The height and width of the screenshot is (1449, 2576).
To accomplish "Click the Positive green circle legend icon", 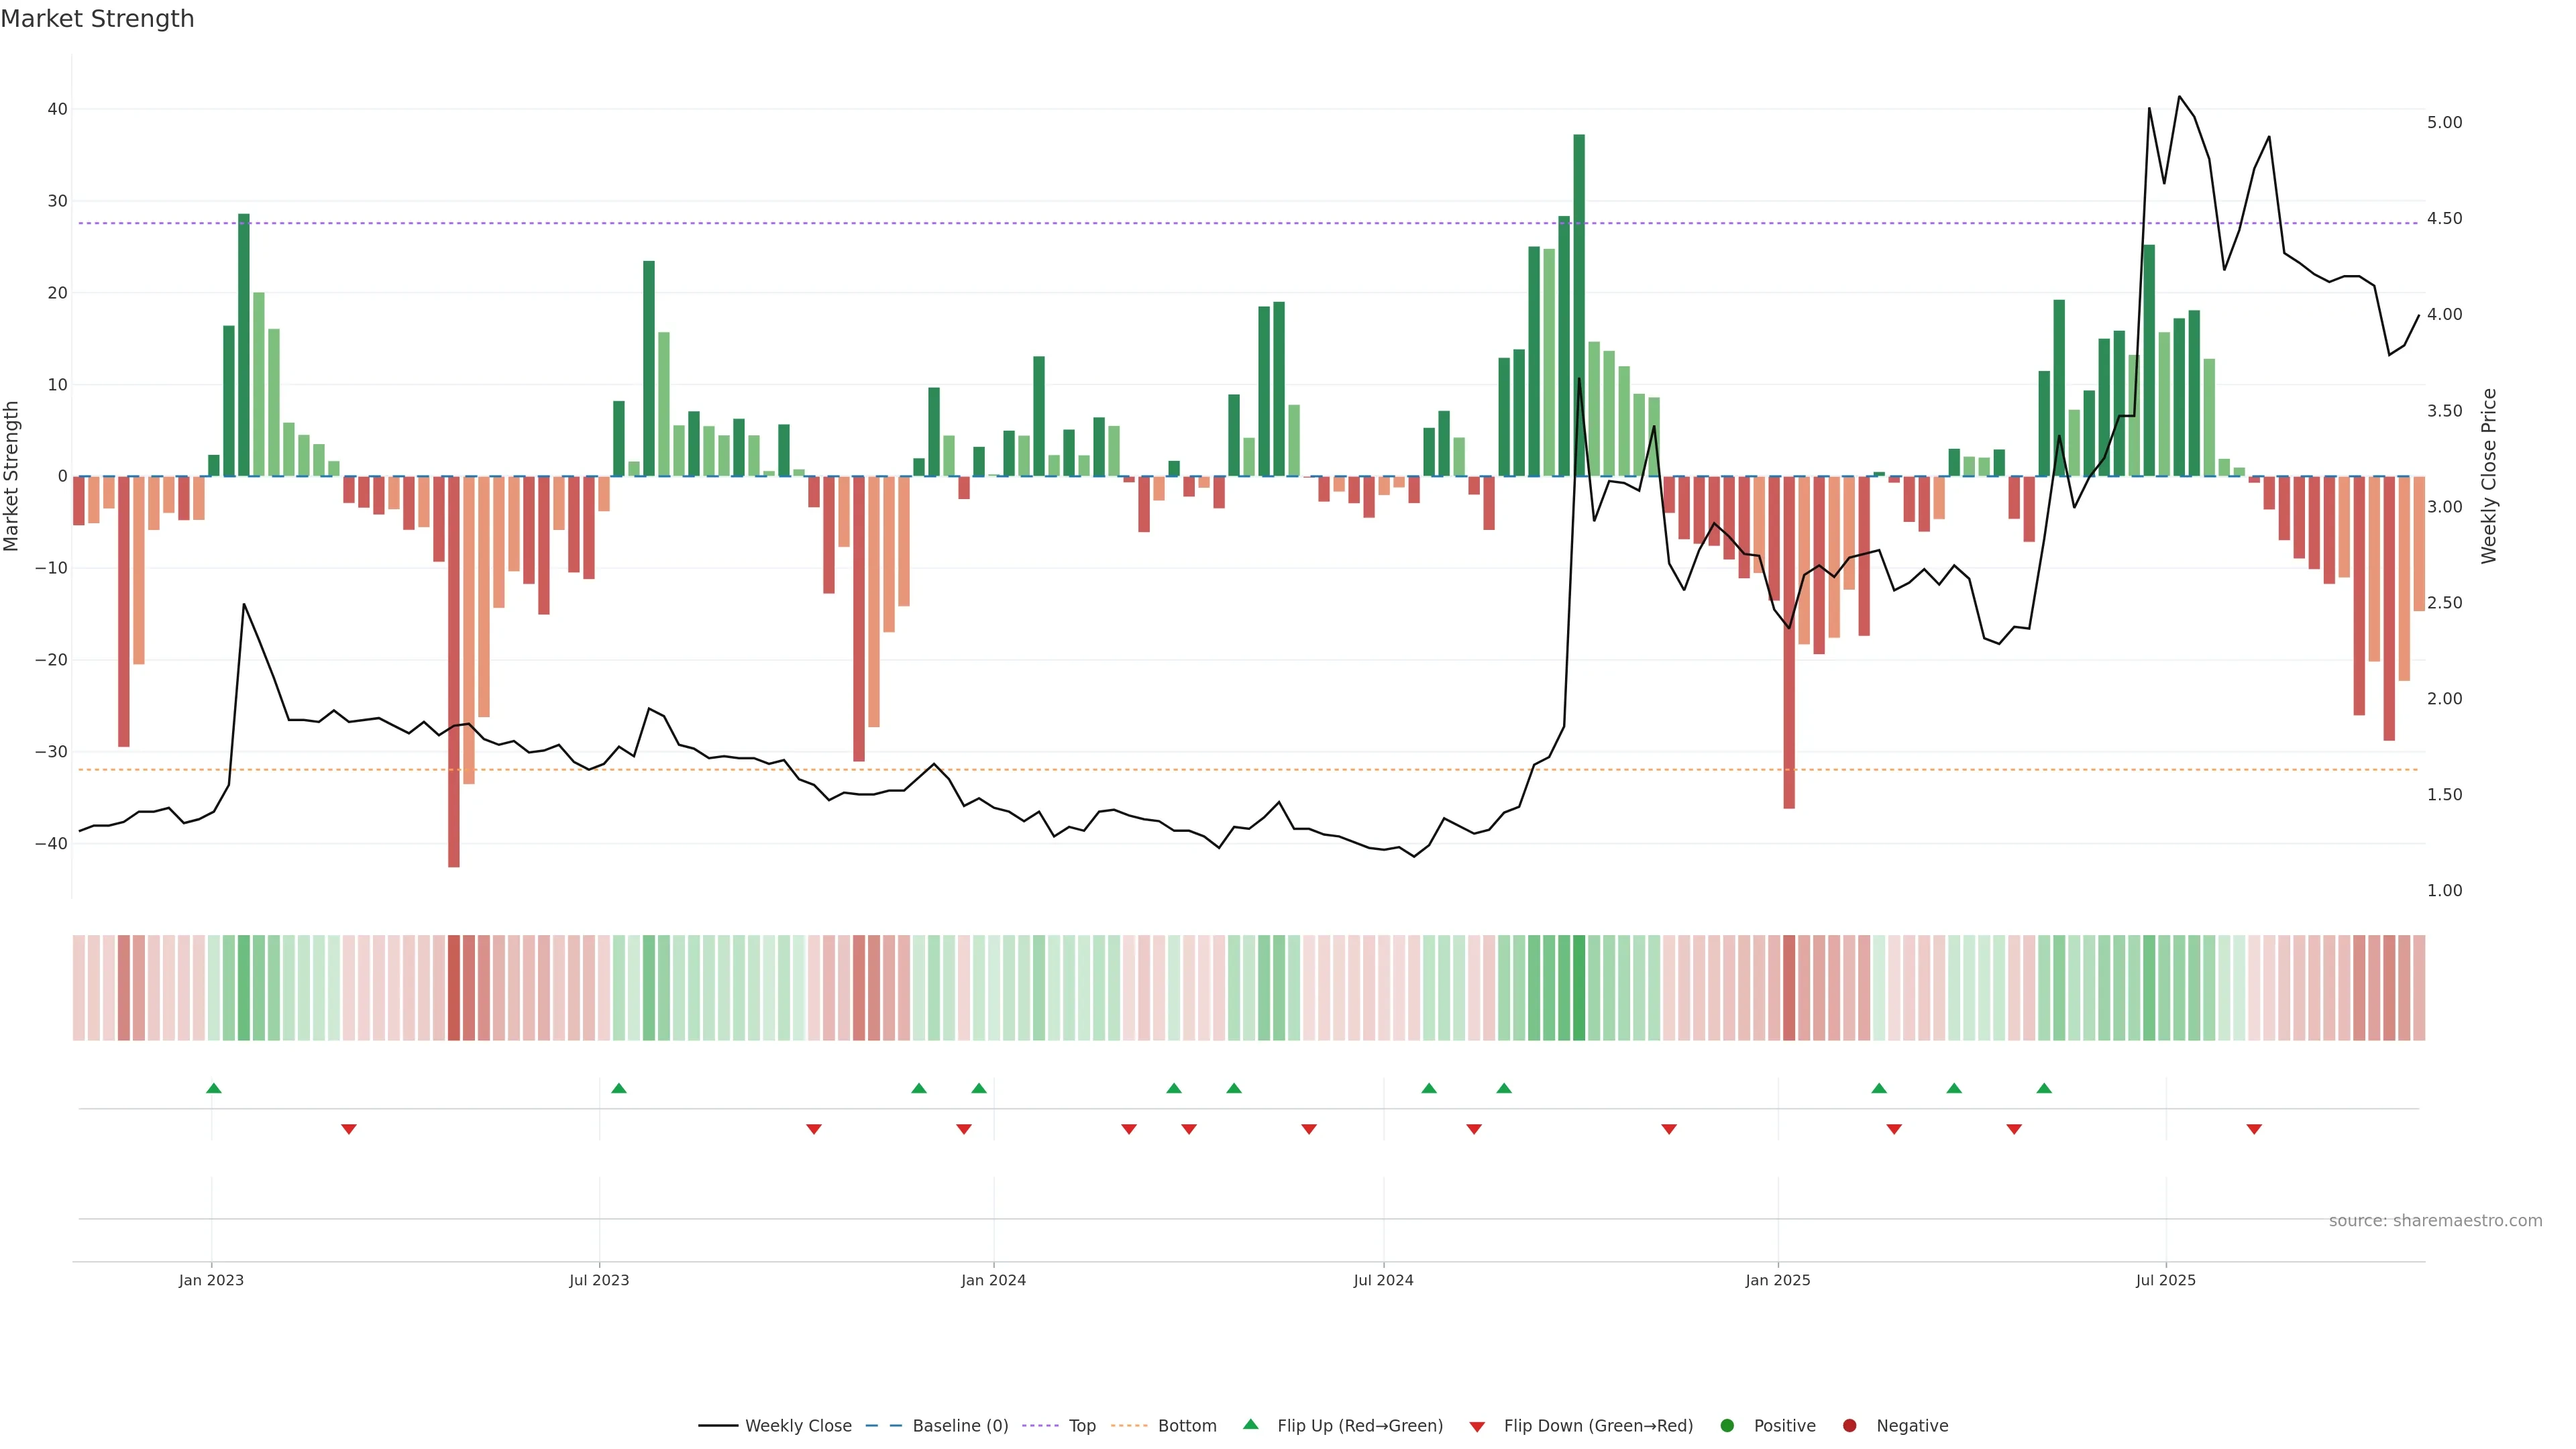I will coord(1727,1426).
